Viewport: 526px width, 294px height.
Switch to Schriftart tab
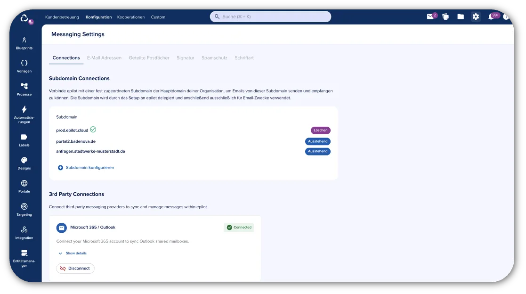pos(244,58)
